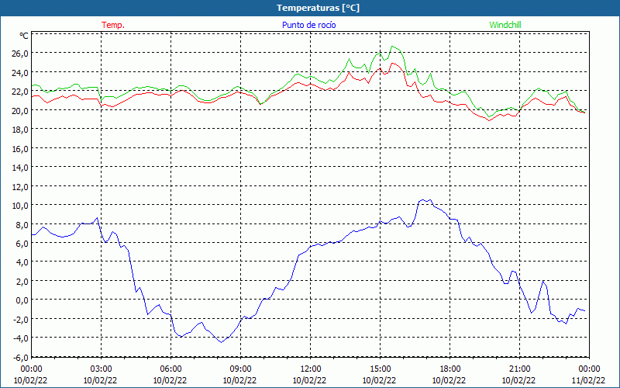
Task: Click the '10/02/22' date beneath 12:00
Action: 309,380
